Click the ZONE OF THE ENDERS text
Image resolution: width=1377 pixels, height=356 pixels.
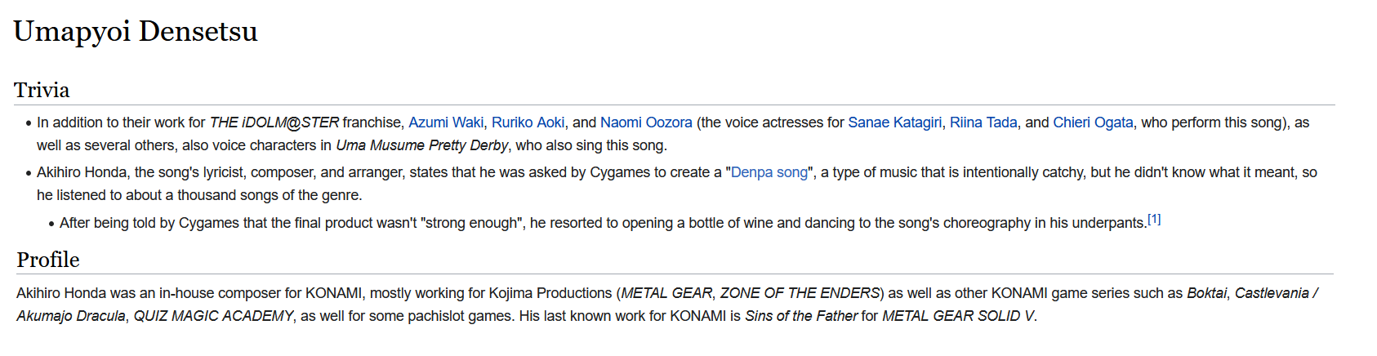coord(800,293)
